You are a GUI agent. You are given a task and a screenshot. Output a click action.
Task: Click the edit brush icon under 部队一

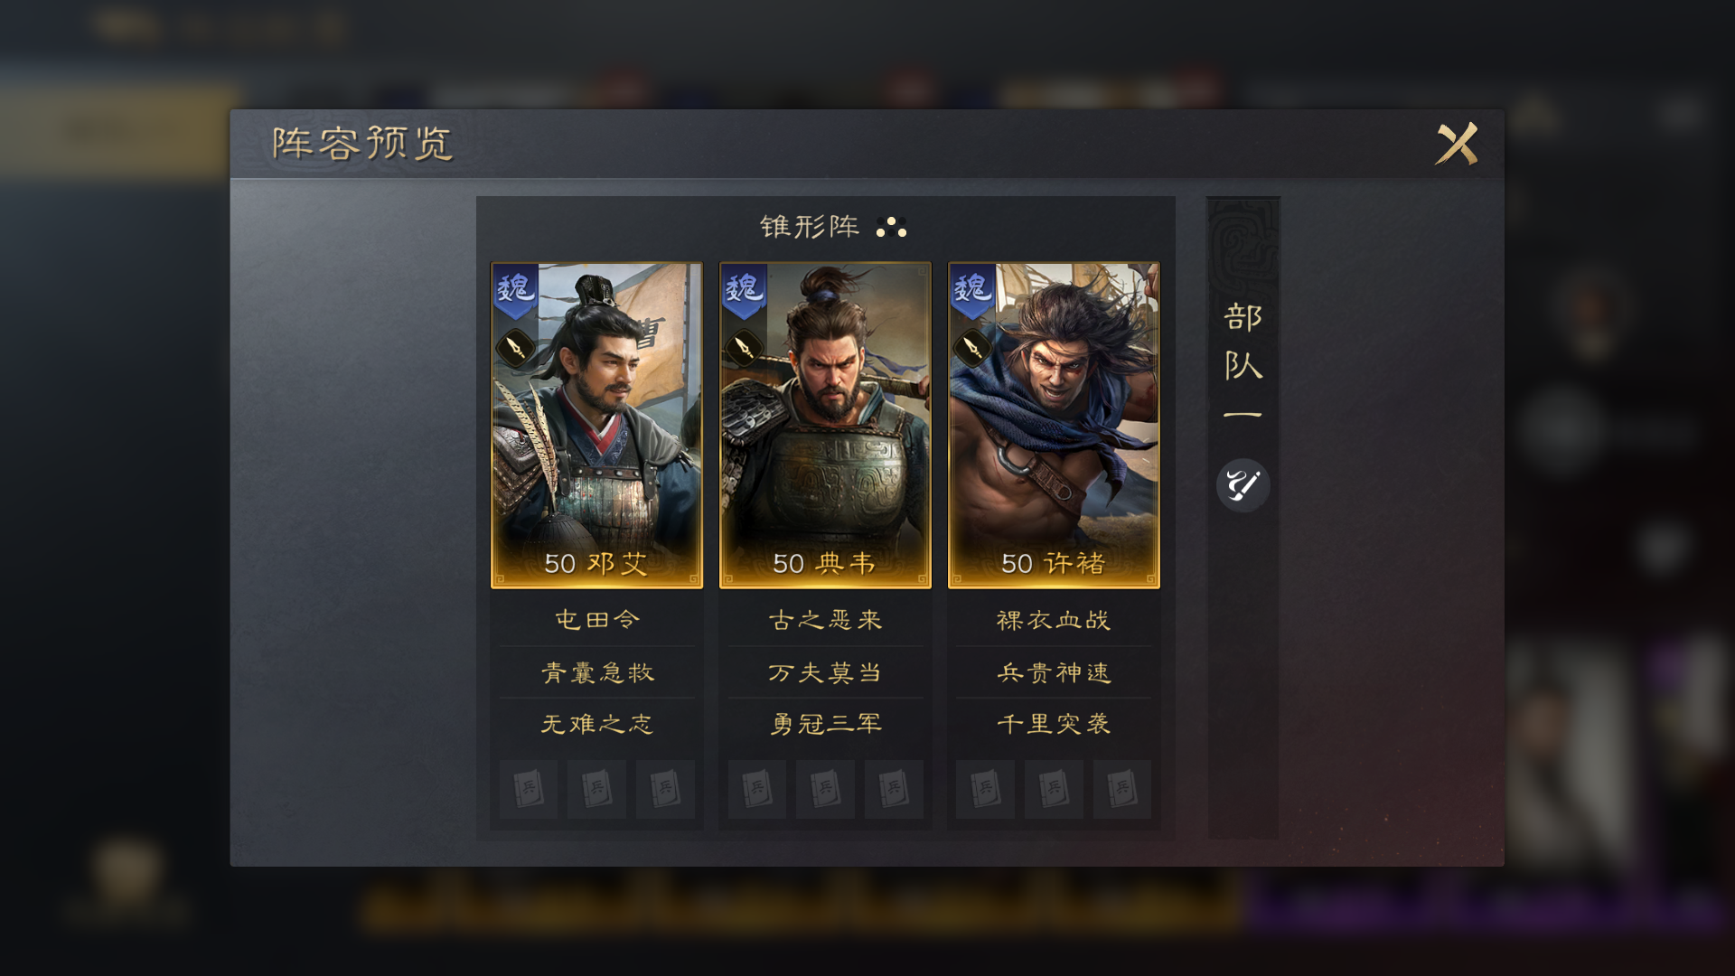pyautogui.click(x=1243, y=485)
